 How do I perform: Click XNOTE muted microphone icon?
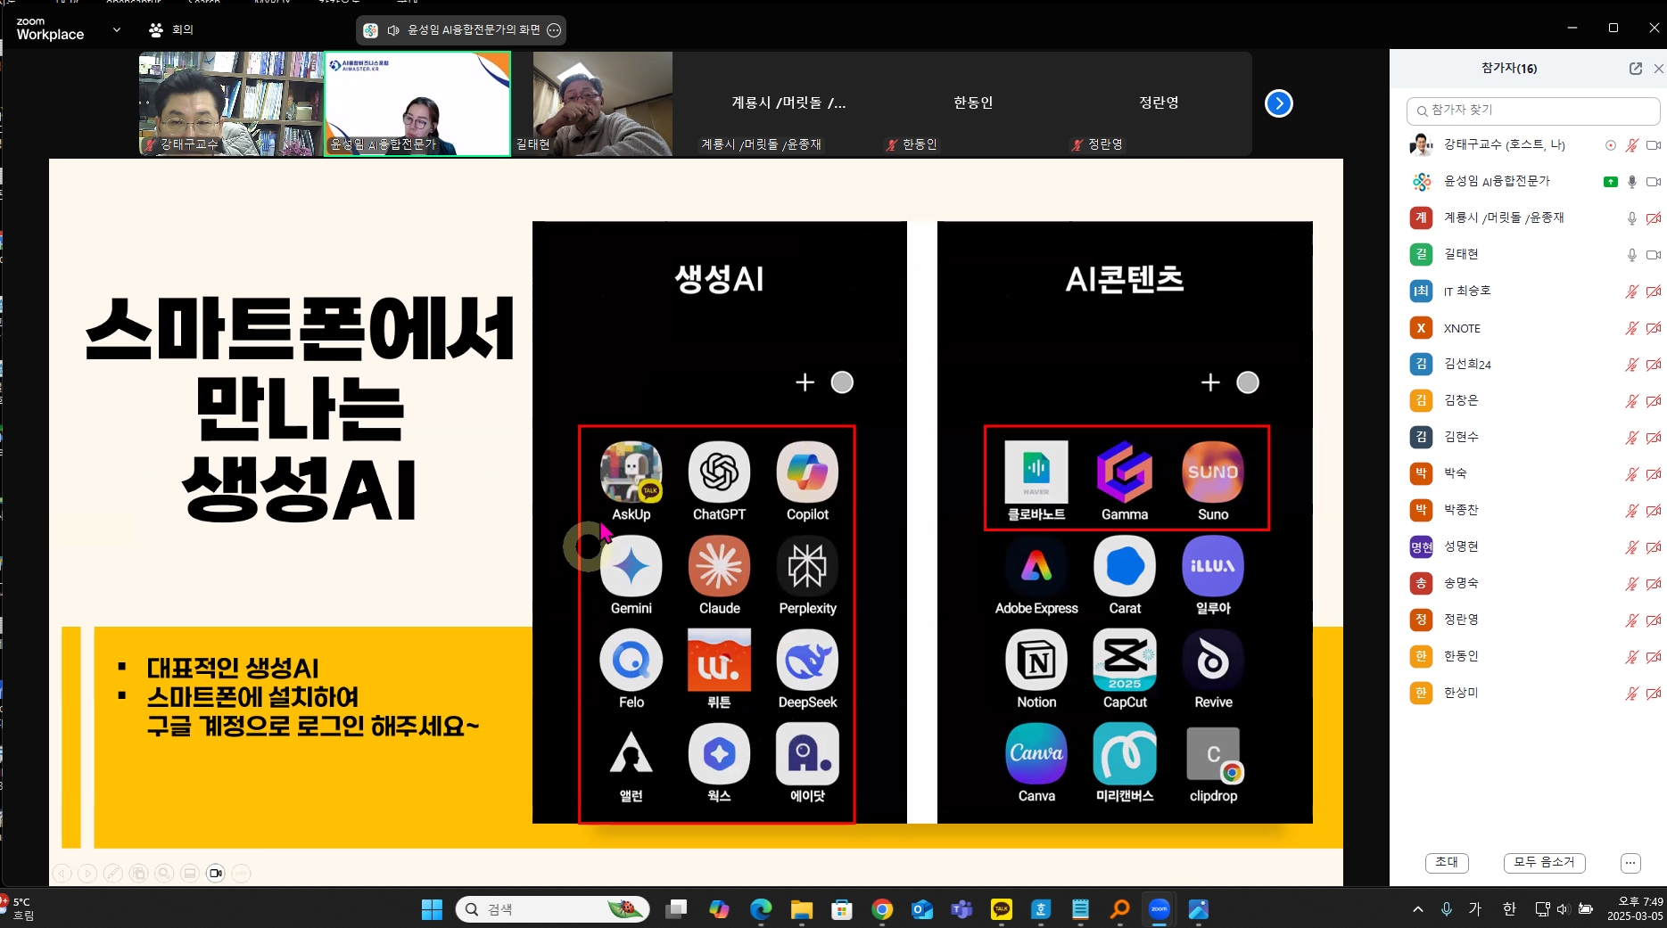pos(1632,328)
